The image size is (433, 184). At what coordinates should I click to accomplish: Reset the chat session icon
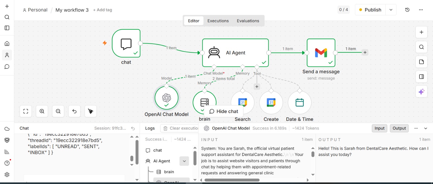[x=133, y=128]
